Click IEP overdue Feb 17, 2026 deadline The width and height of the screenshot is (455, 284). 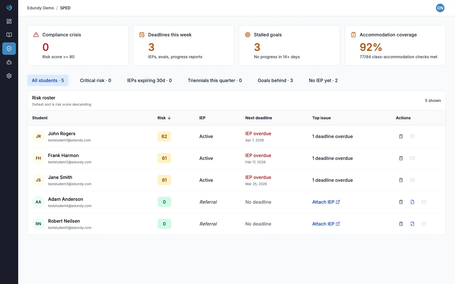click(x=258, y=158)
